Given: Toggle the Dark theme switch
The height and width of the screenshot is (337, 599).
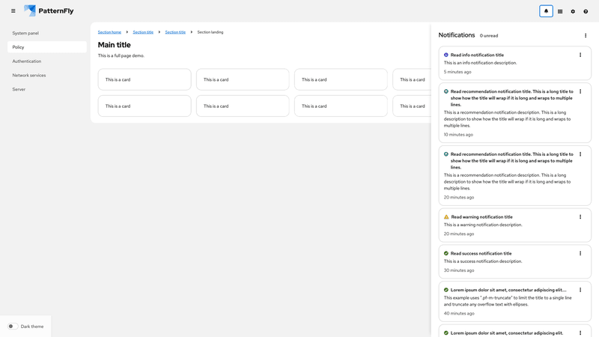Looking at the screenshot, I should click(13, 327).
